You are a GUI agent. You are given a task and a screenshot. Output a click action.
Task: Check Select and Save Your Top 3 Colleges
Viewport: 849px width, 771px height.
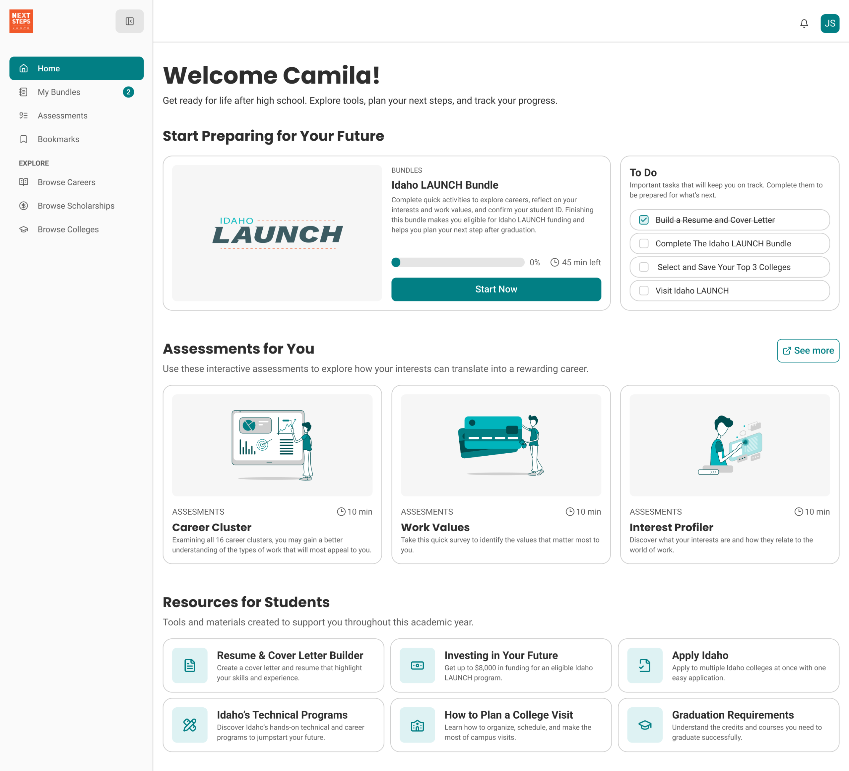click(643, 267)
